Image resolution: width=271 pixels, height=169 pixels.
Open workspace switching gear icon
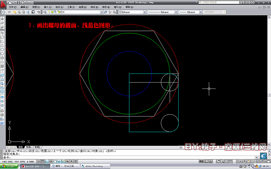point(257,161)
